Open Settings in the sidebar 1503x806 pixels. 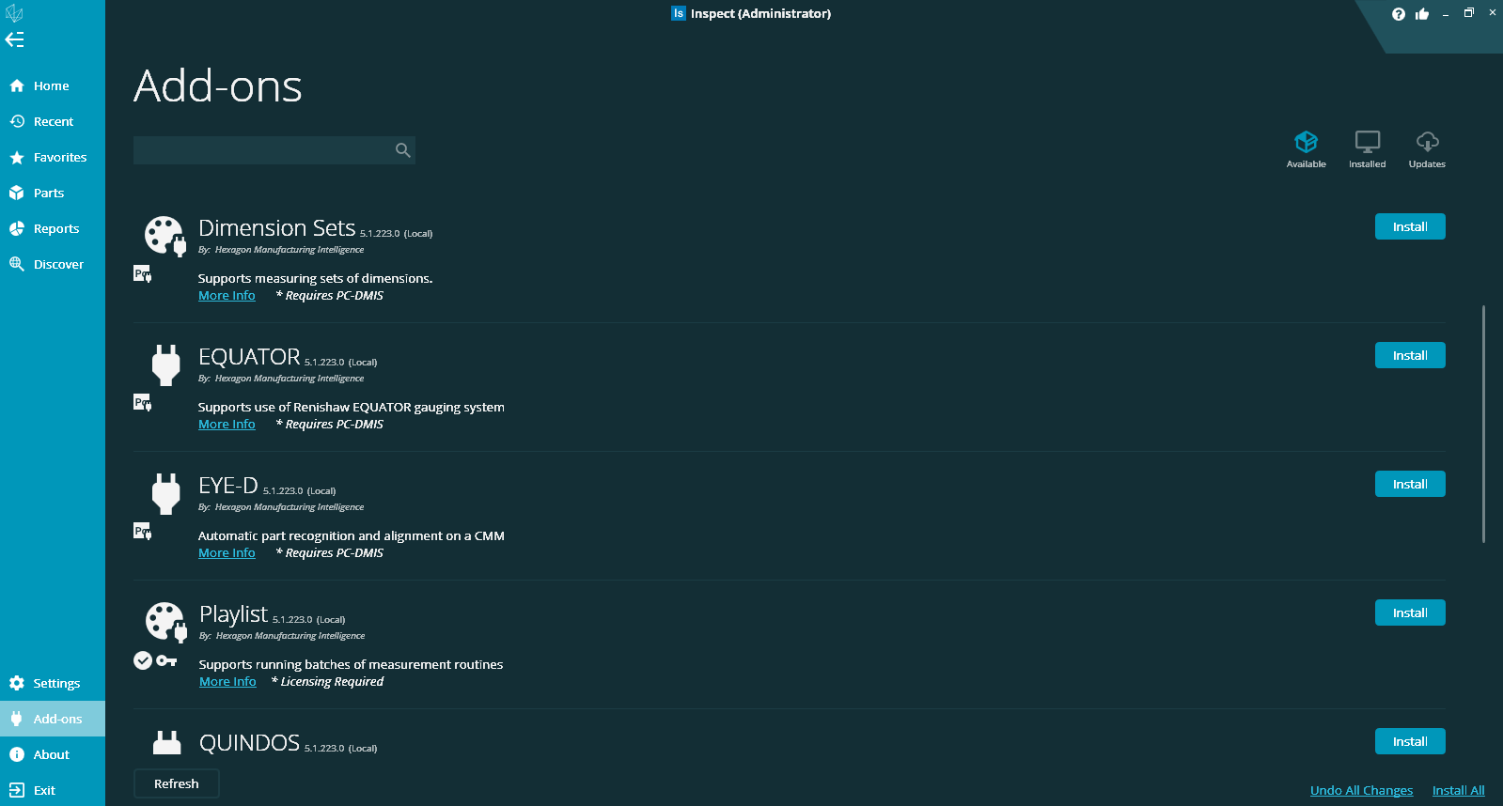coord(55,683)
